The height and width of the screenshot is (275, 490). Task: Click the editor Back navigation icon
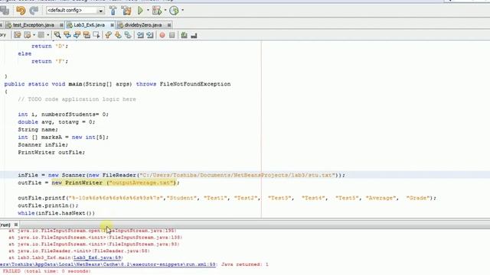[x=28, y=35]
